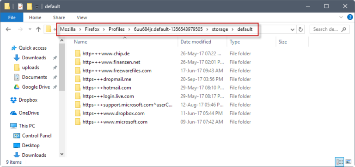Image resolution: width=355 pixels, height=167 pixels.
Task: Switch to Details view in status bar
Action: click(339, 161)
